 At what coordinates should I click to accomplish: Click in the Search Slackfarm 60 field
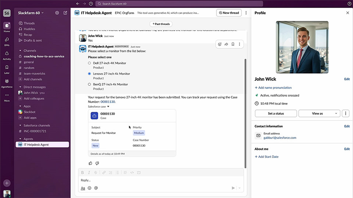pos(179,4)
